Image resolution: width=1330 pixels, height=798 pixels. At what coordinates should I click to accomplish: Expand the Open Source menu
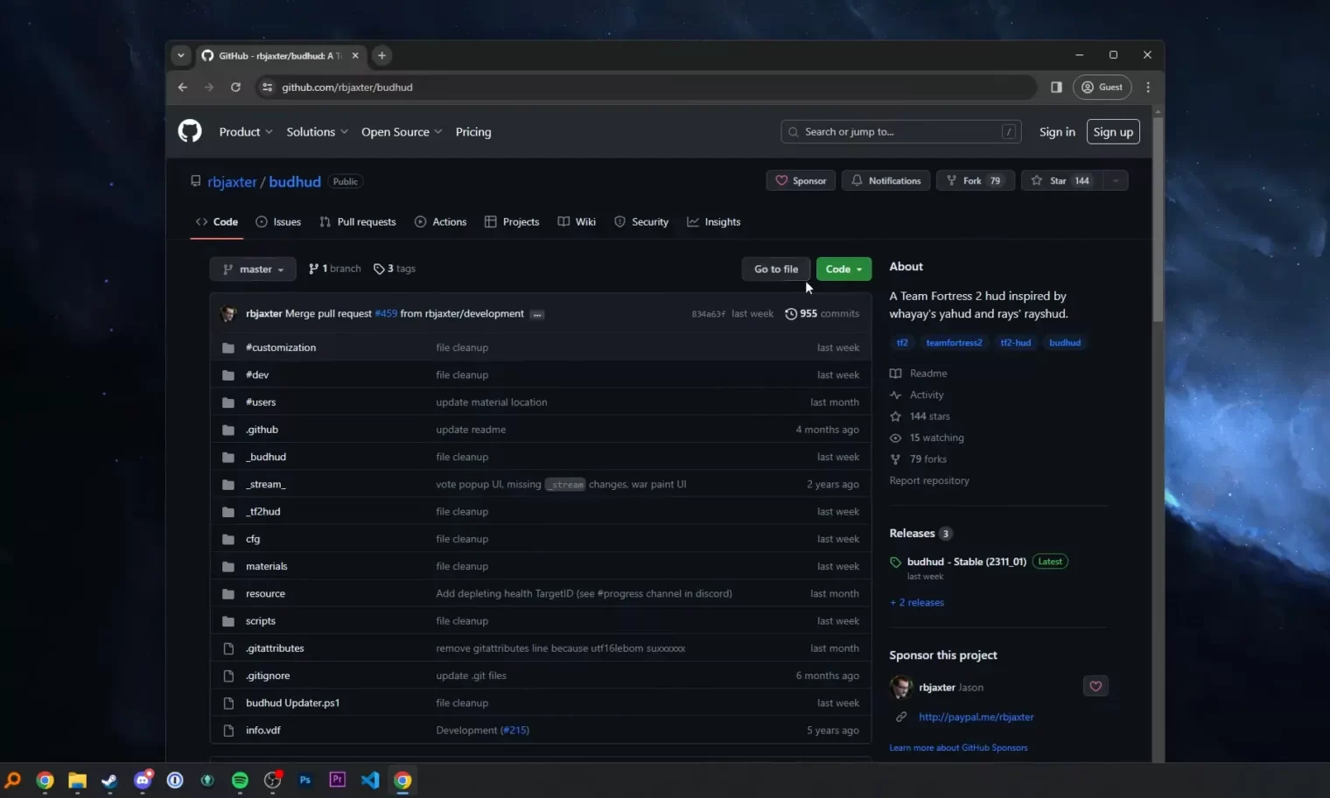pyautogui.click(x=402, y=132)
